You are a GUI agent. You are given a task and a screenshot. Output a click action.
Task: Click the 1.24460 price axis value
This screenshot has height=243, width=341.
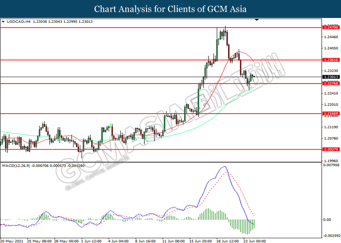click(x=331, y=37)
